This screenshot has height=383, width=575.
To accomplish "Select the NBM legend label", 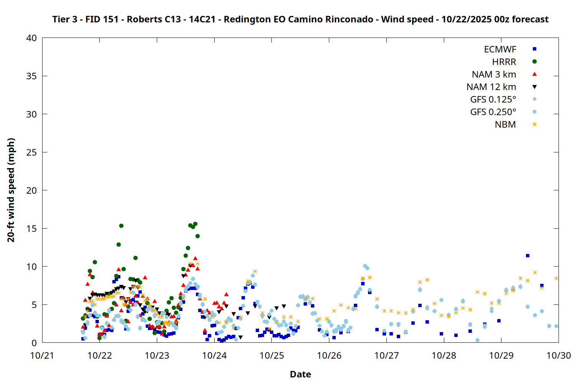I will coord(505,125).
